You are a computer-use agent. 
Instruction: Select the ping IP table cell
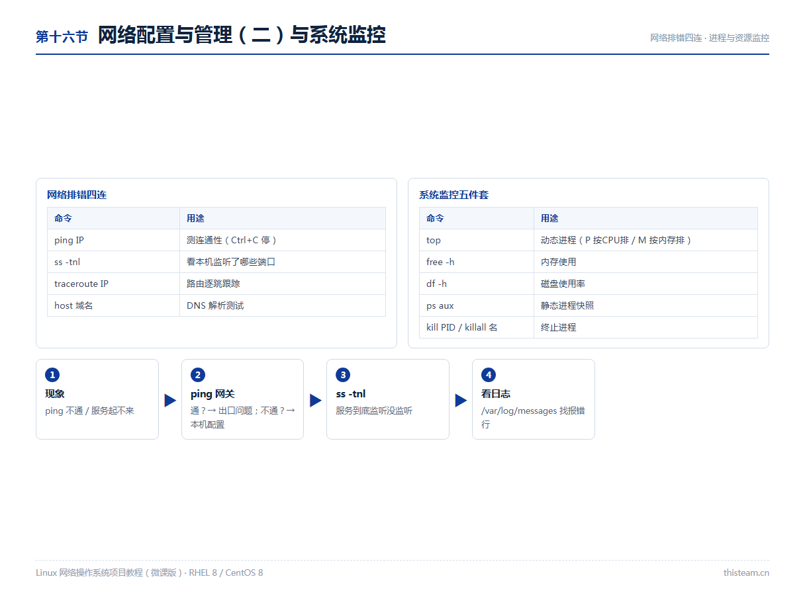coord(113,240)
